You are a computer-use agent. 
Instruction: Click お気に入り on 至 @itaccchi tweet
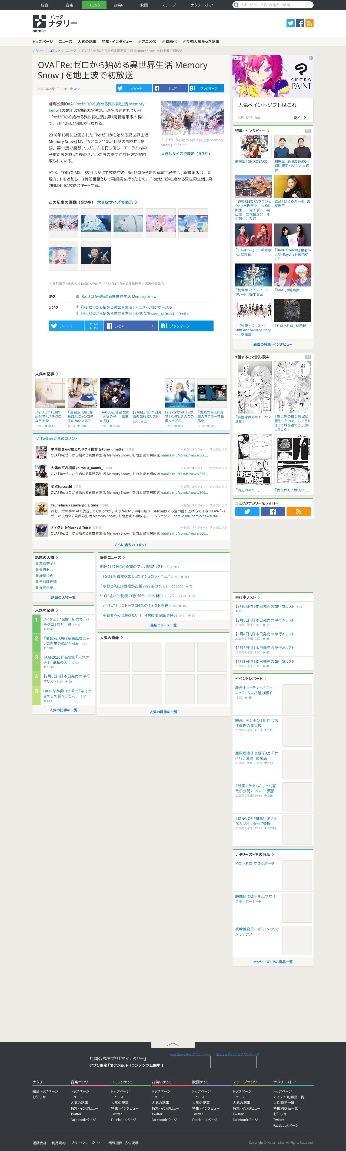[218, 486]
